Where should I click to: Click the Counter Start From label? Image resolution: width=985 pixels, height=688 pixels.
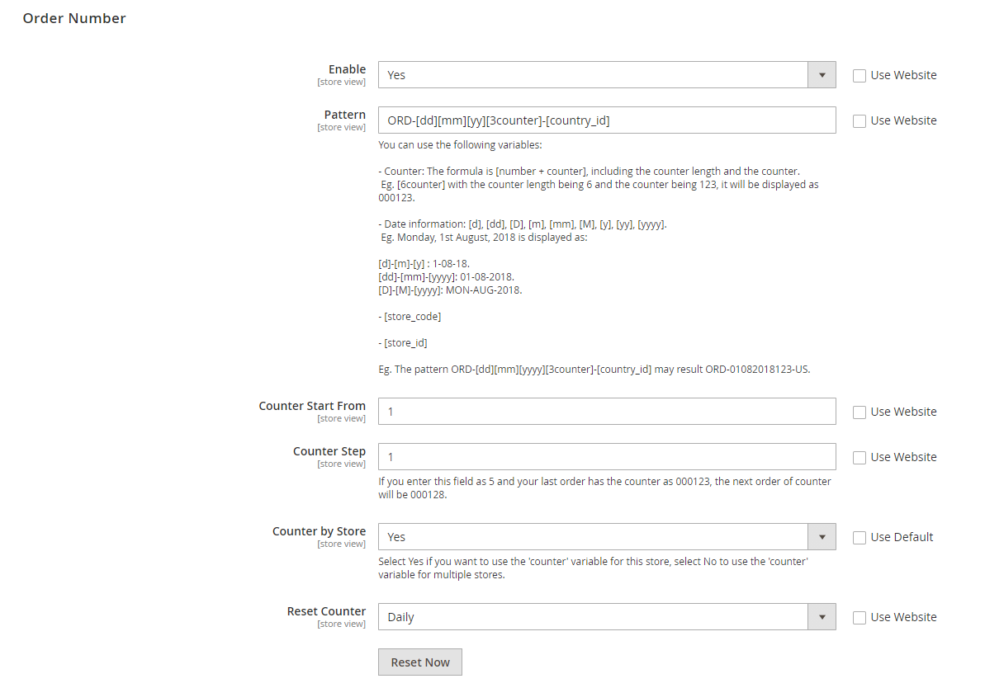point(312,406)
